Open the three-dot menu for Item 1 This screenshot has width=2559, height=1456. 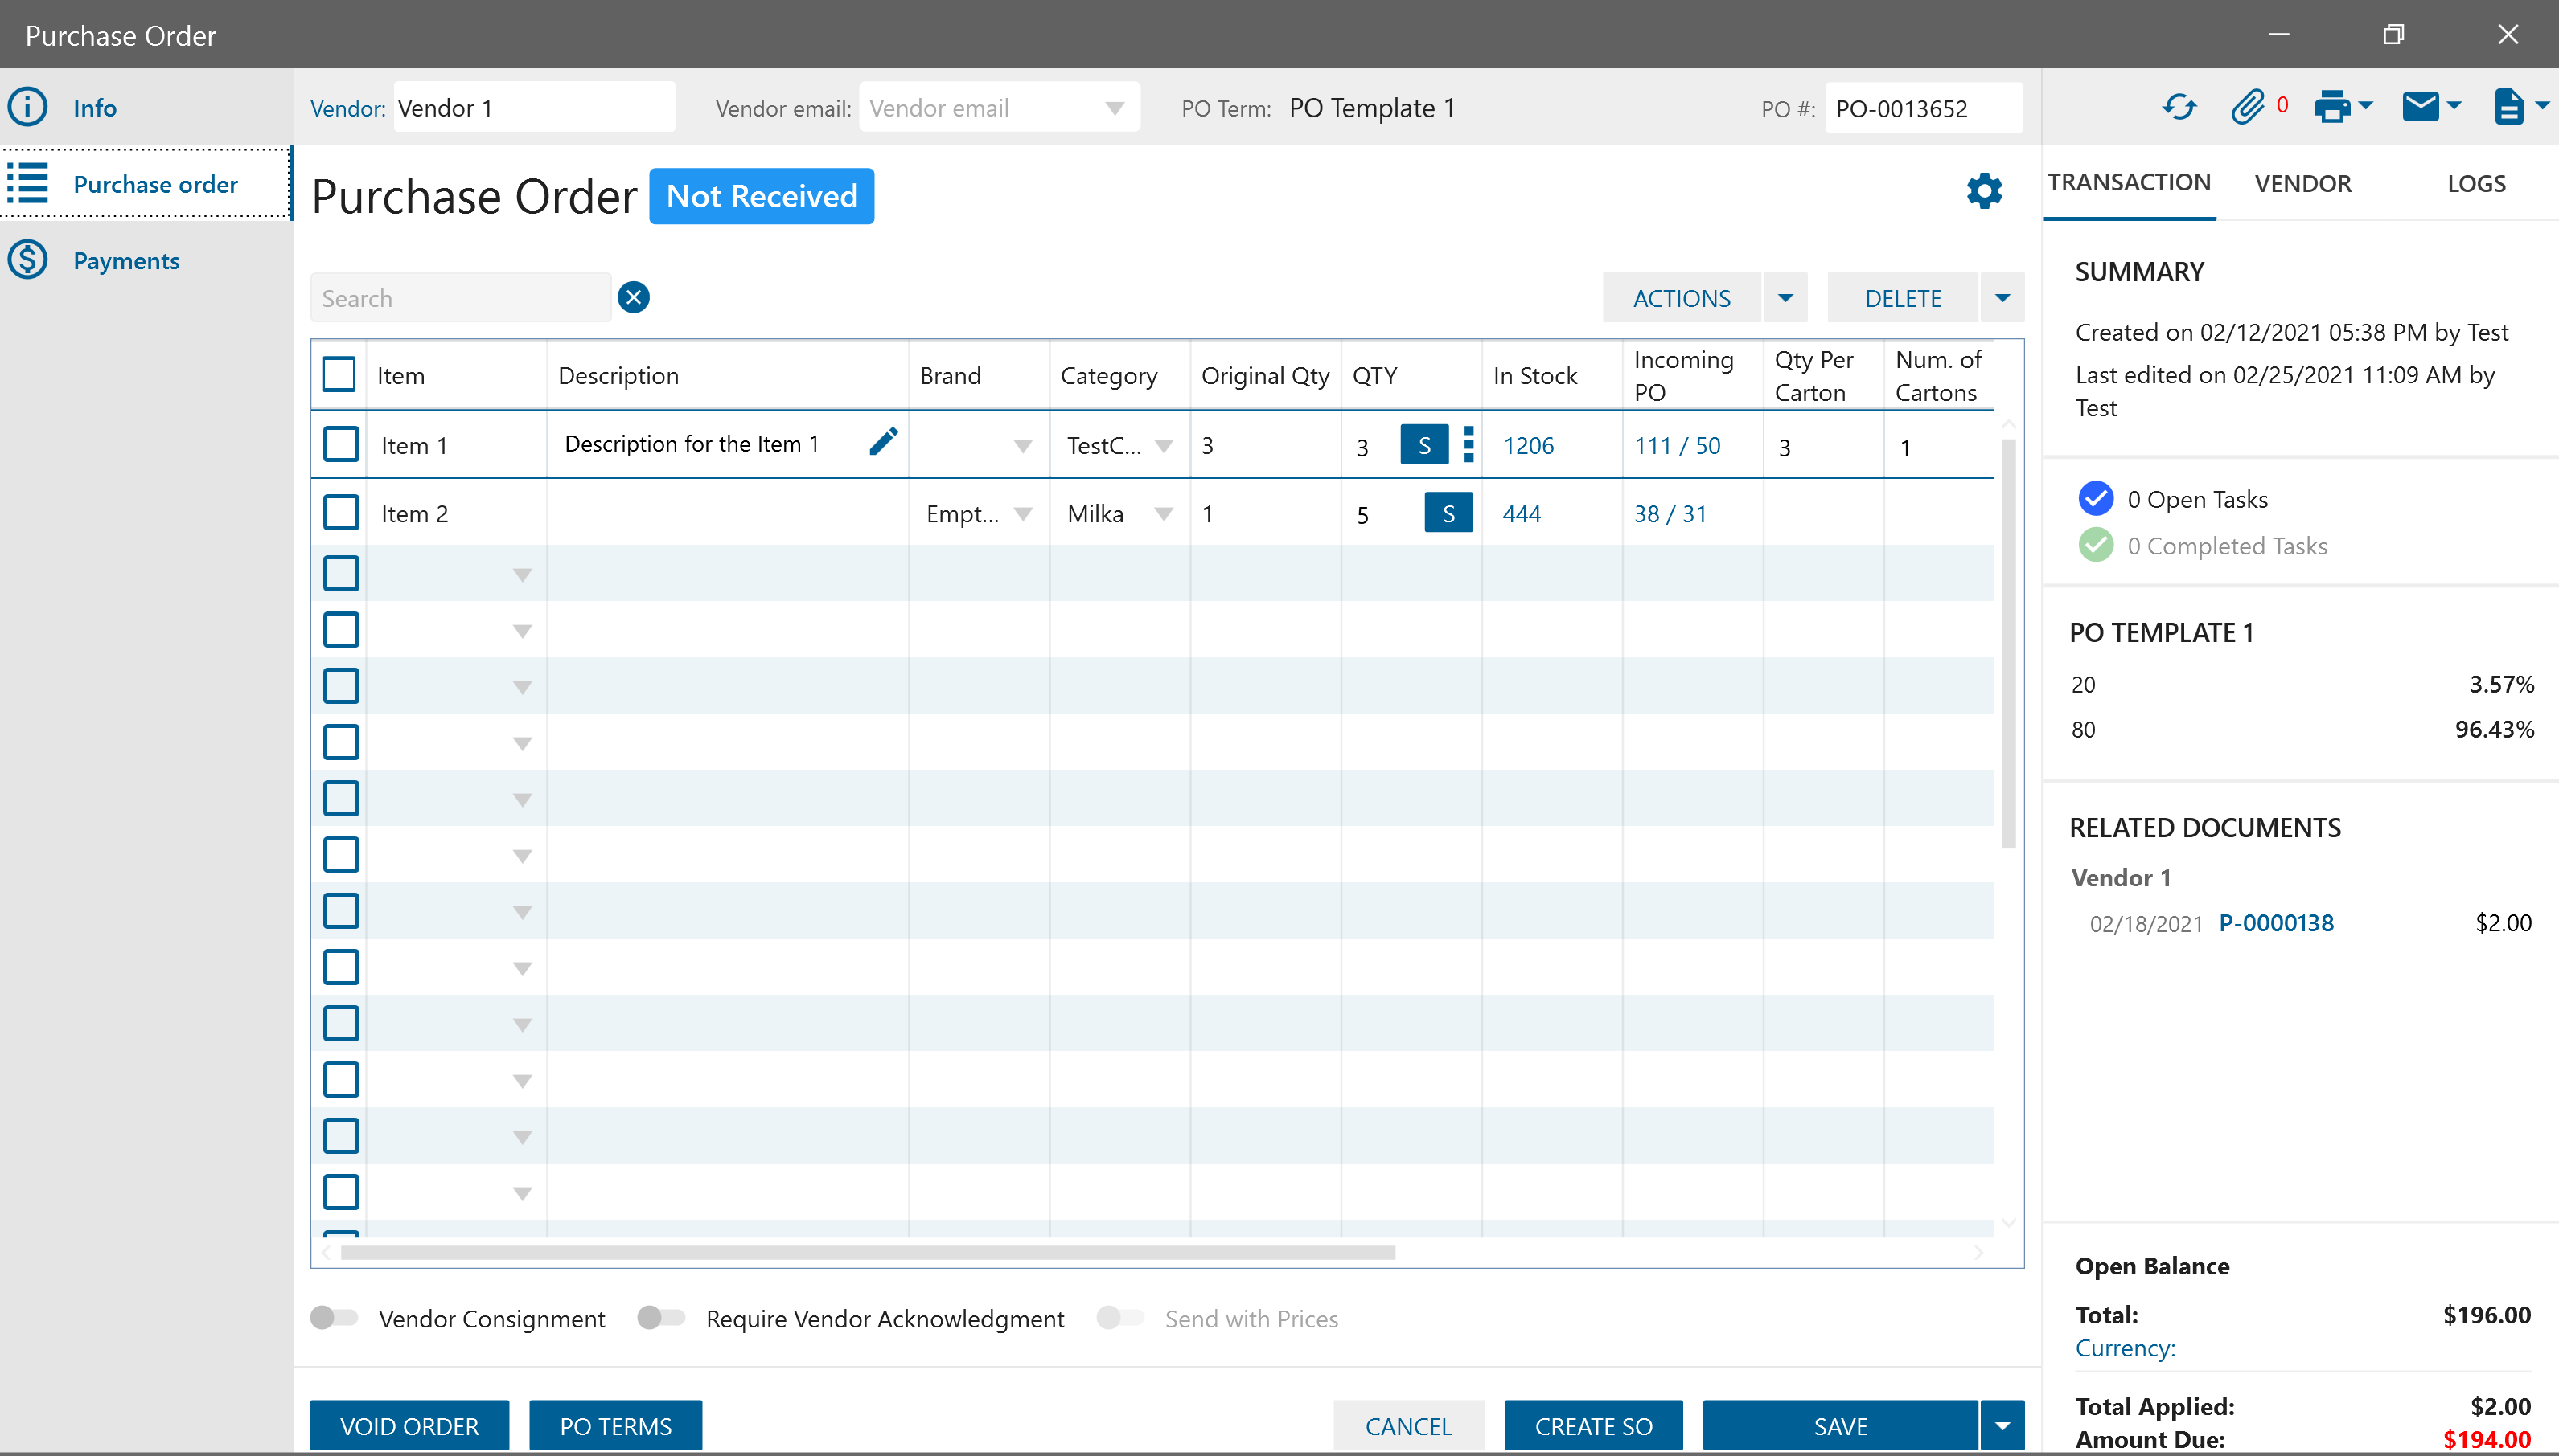(1468, 445)
